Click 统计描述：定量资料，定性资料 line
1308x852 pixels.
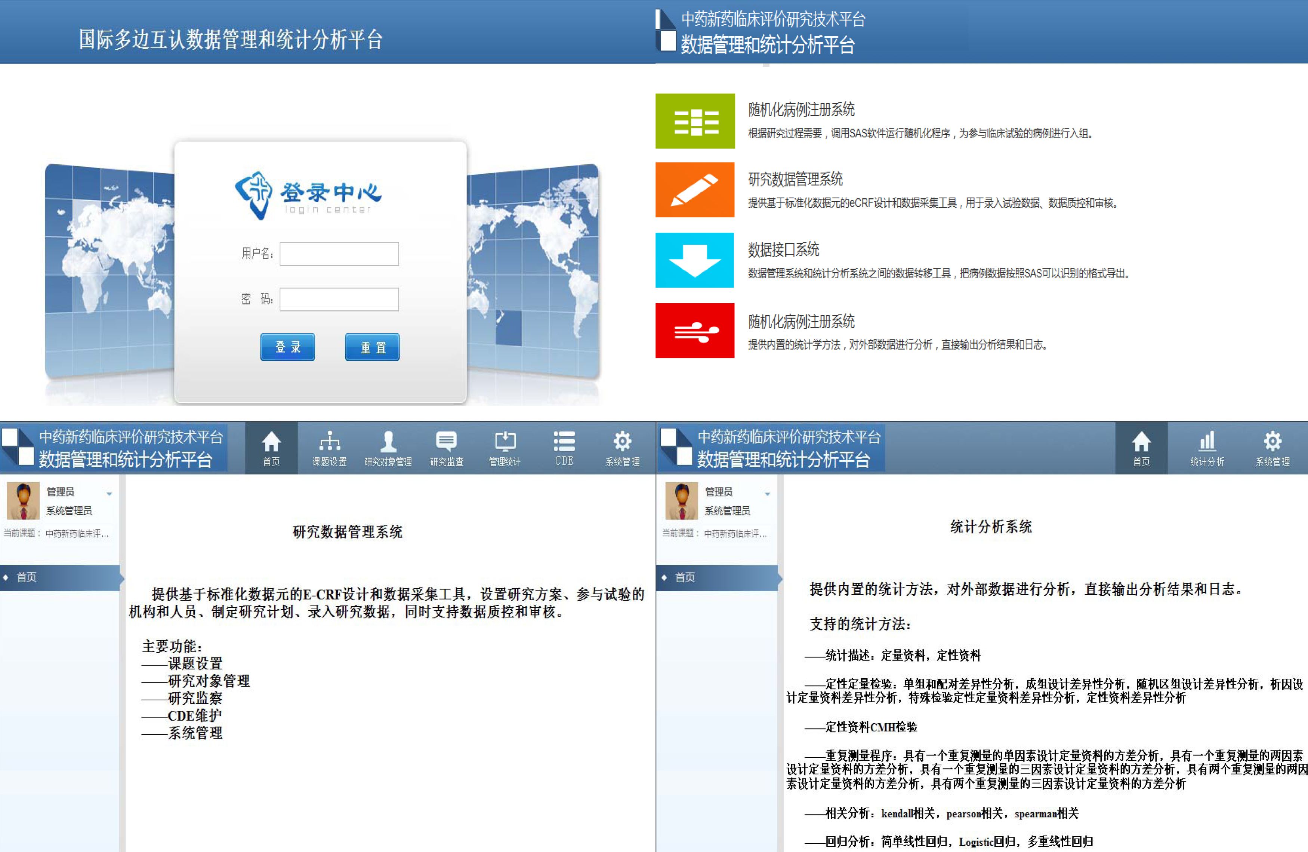(x=892, y=656)
